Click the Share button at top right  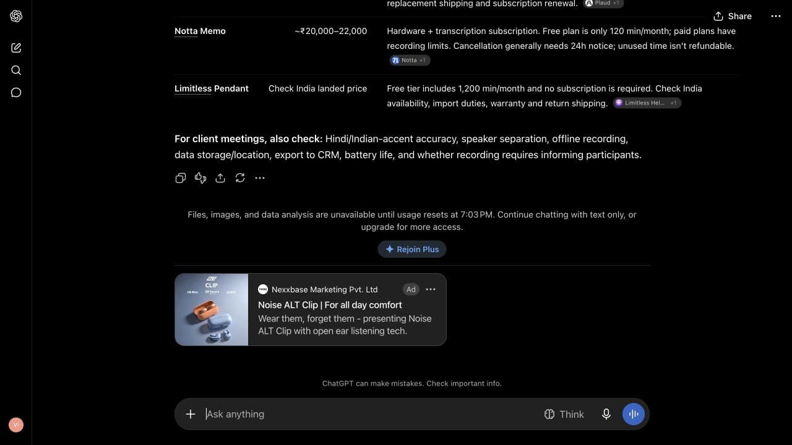pyautogui.click(x=733, y=16)
